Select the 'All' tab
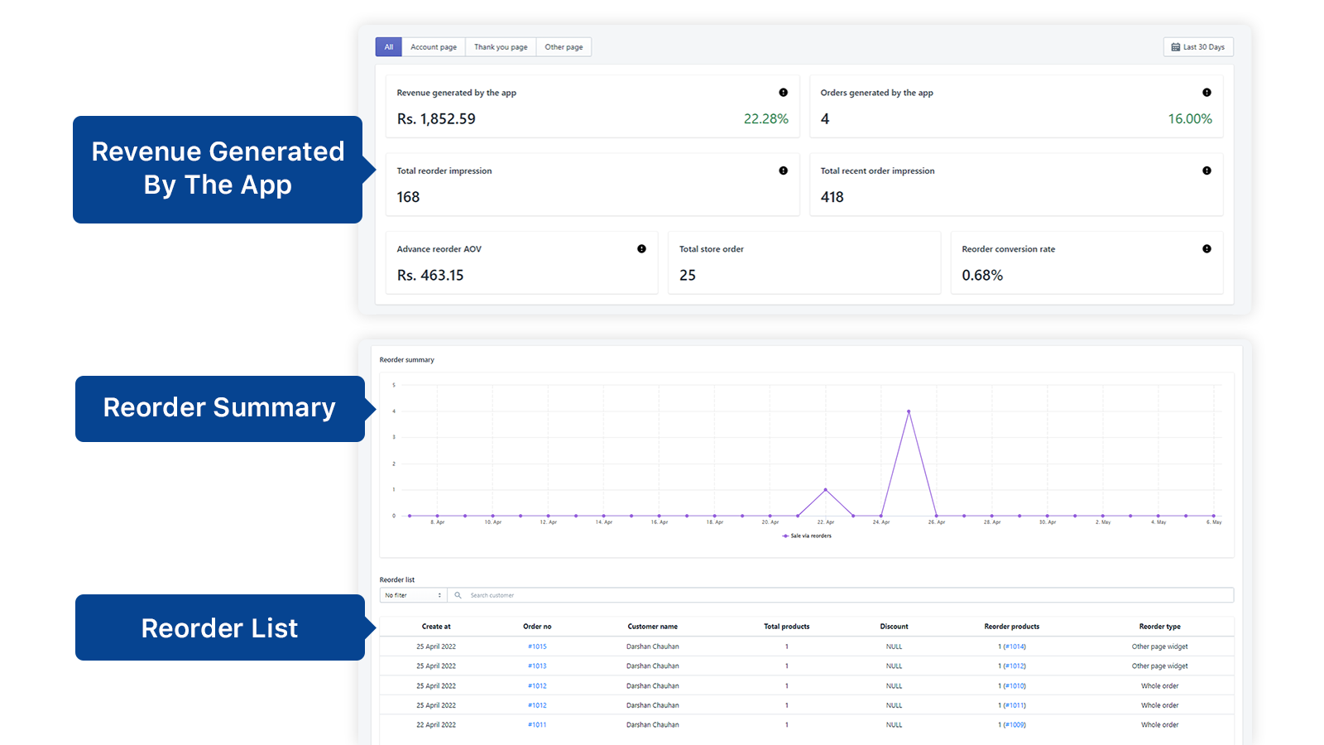 coord(388,47)
